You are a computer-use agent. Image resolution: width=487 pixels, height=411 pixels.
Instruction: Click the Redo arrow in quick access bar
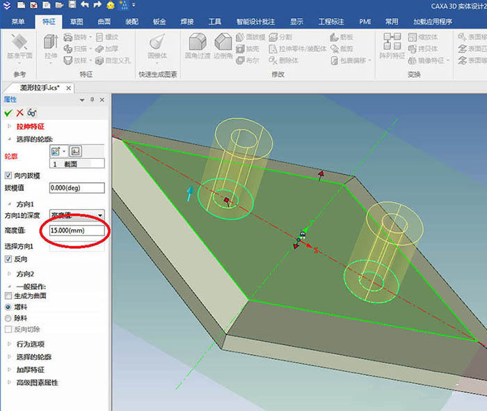[97, 5]
